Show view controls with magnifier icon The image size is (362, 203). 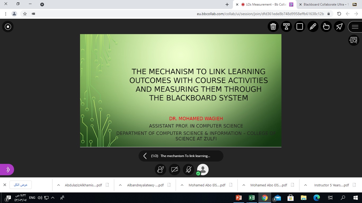click(354, 40)
